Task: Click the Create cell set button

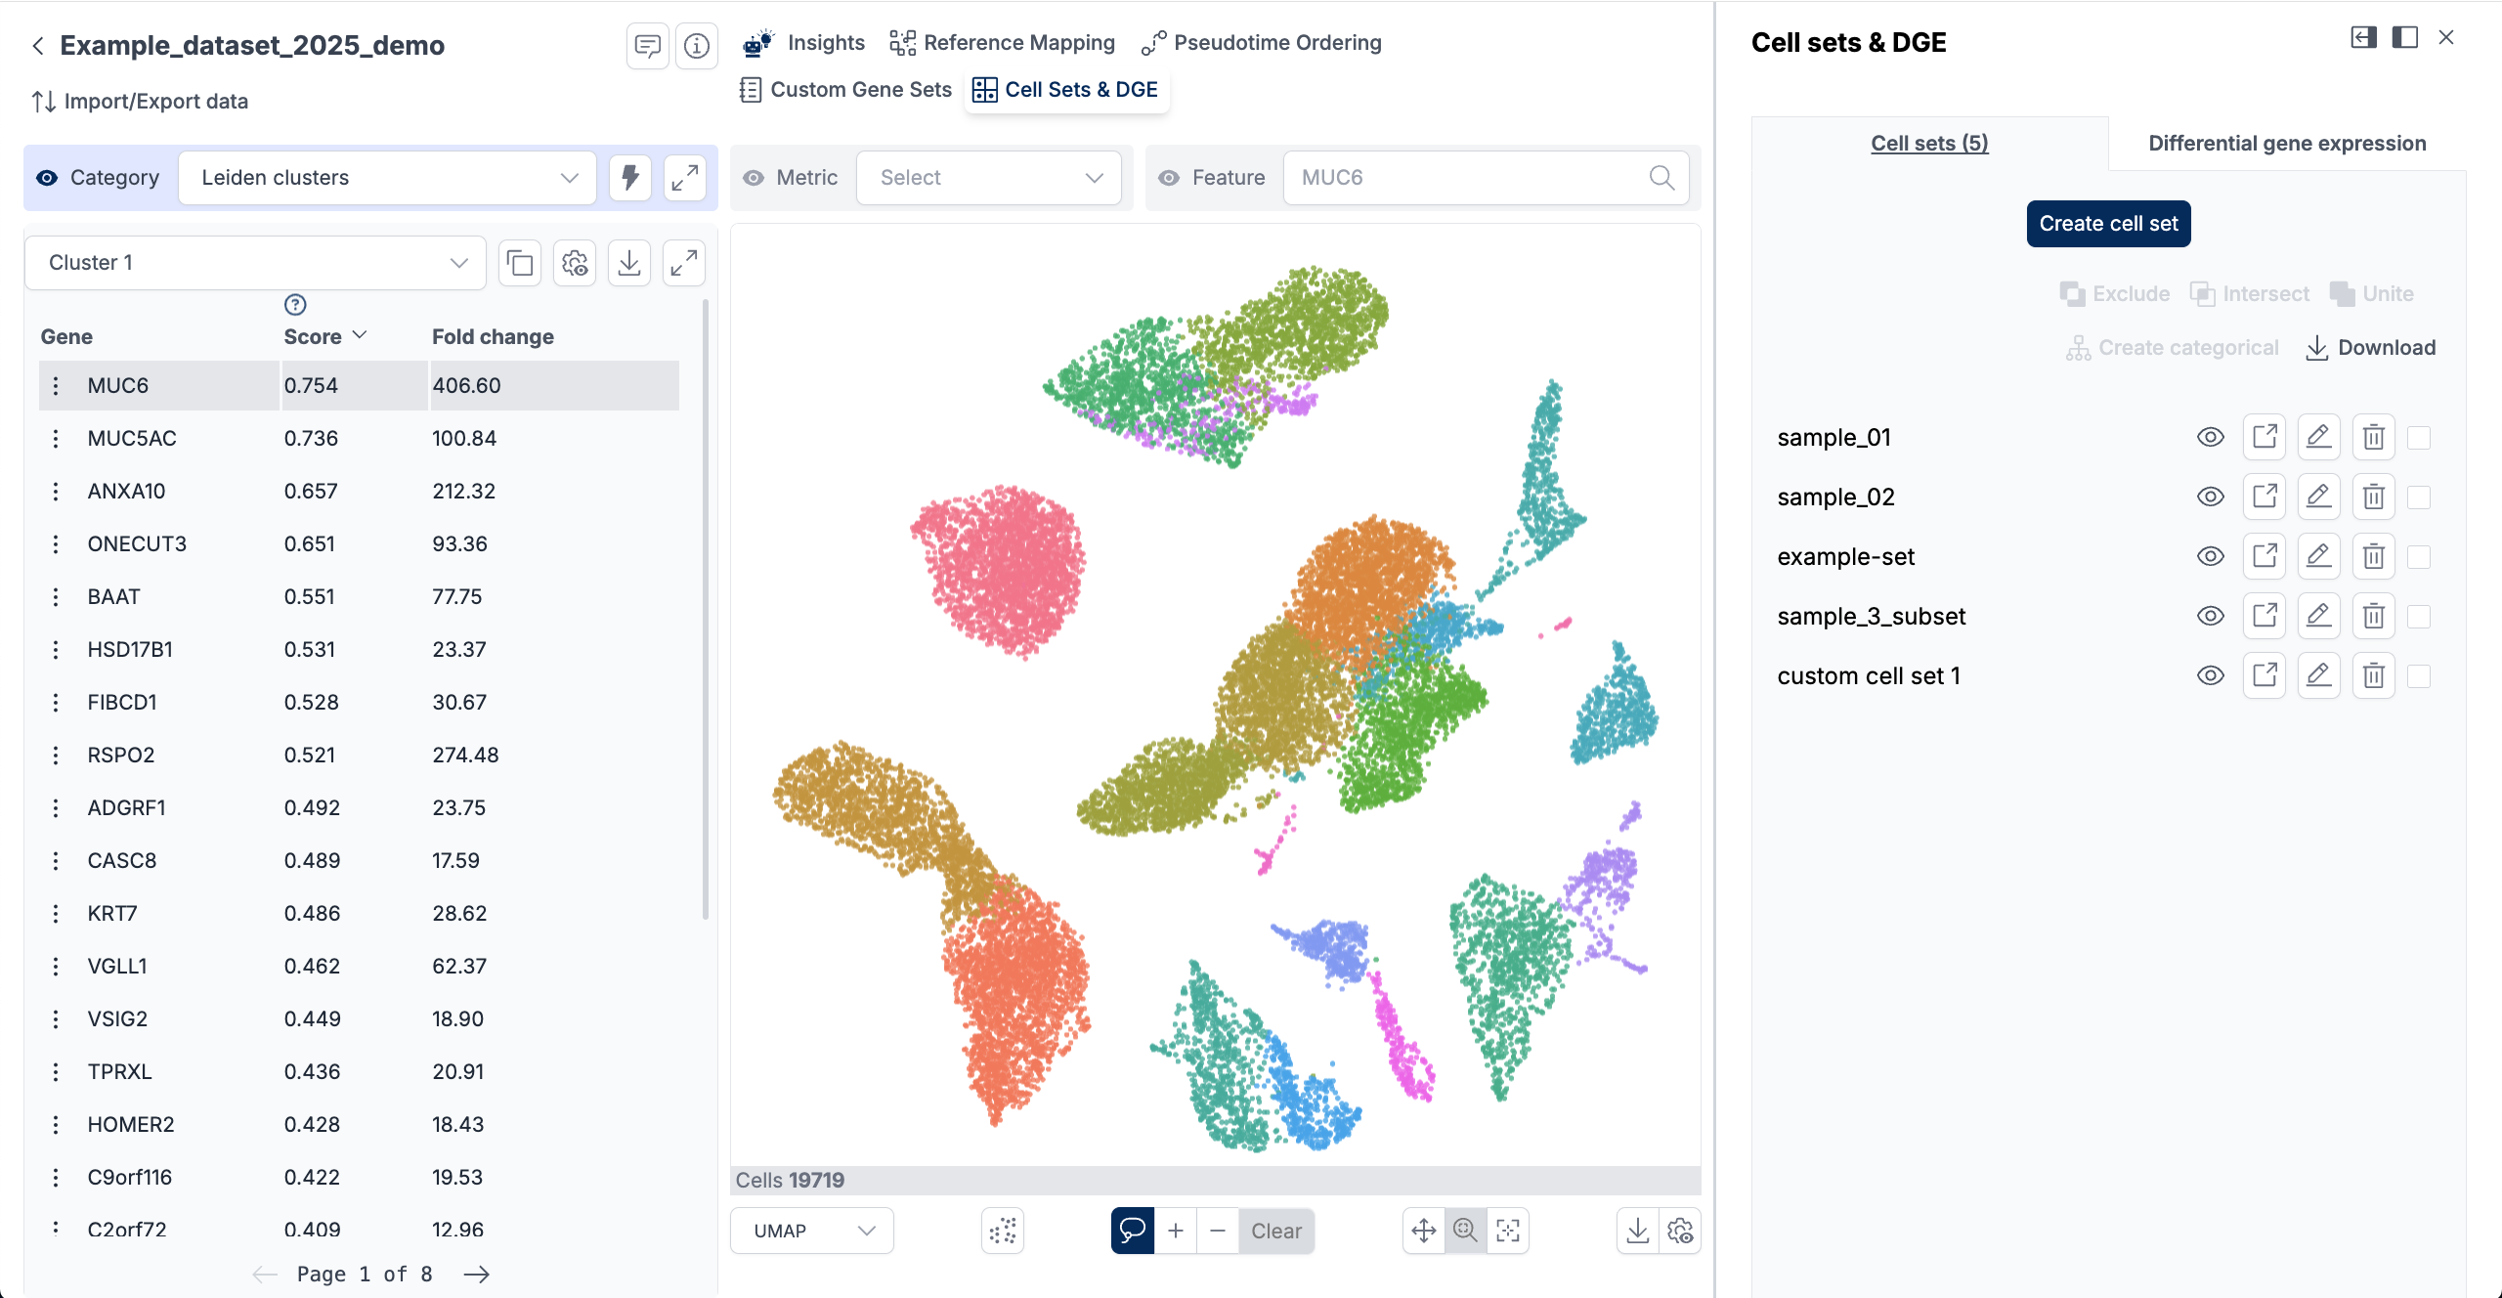Action: pos(2108,224)
